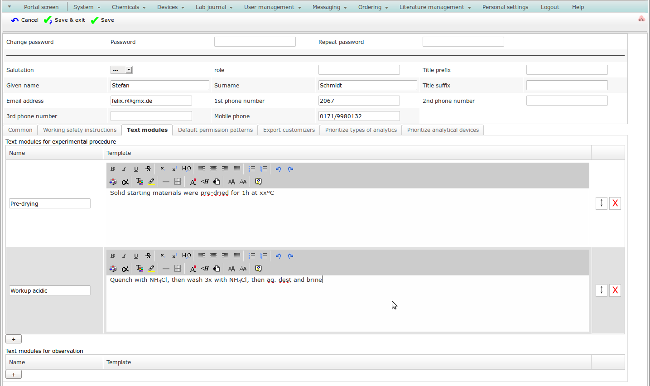Viewport: 650px width, 386px height.
Task: Open the Export customizers tab
Action: [289, 130]
